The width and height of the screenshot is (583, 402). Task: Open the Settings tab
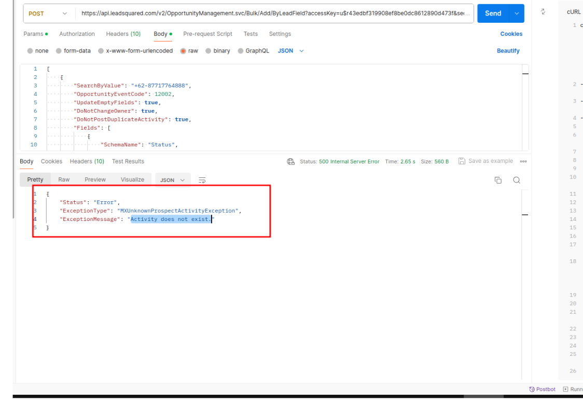pos(280,34)
